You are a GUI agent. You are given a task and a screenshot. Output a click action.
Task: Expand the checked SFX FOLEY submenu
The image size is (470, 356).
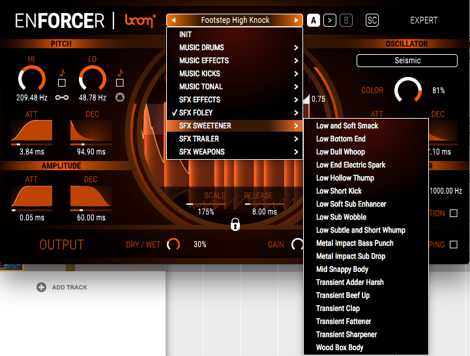[235, 113]
